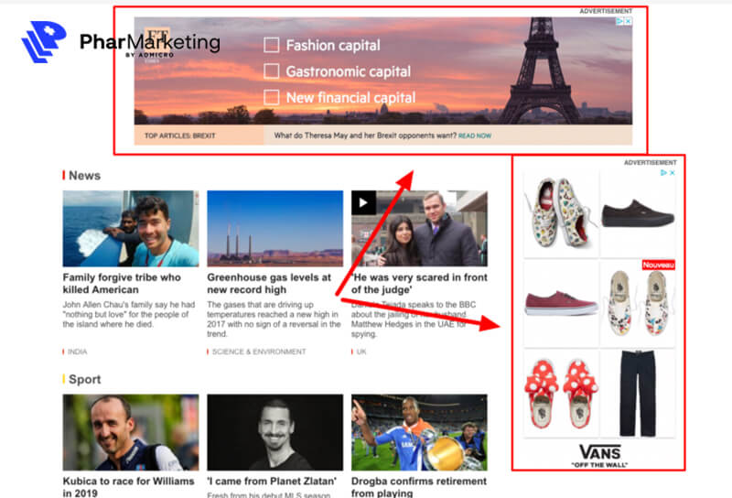This screenshot has width=732, height=498.
Task: Close the Eiffel Tower banner advertisement
Action: coord(629,21)
